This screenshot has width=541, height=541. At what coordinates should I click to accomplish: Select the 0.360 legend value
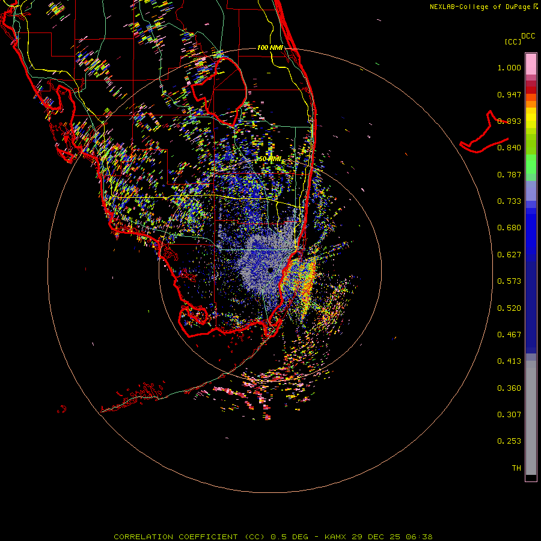coord(509,388)
